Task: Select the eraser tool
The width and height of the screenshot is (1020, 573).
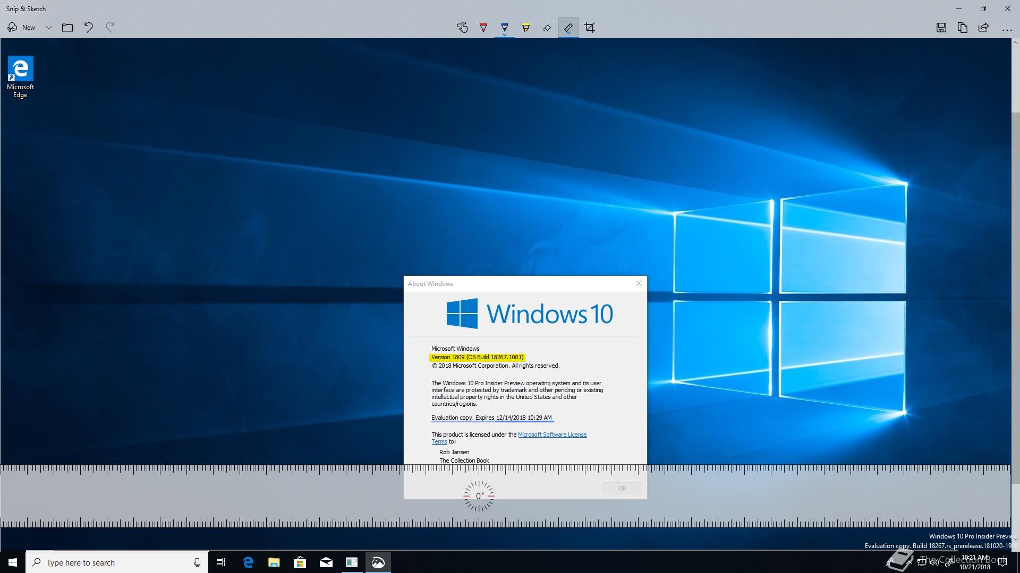Action: click(x=547, y=28)
